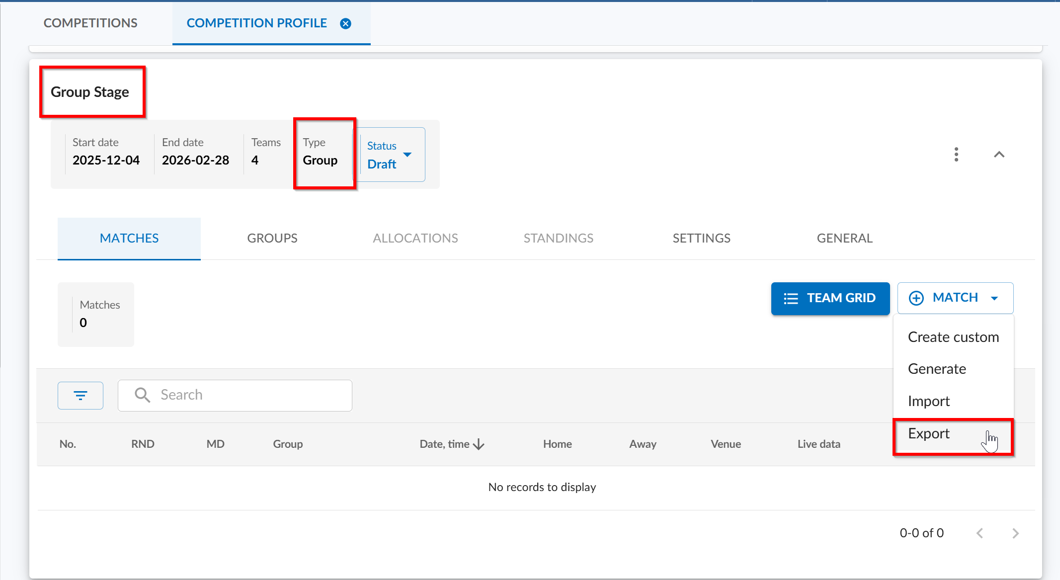The image size is (1060, 580).
Task: Select Export from the Match menu
Action: [928, 434]
